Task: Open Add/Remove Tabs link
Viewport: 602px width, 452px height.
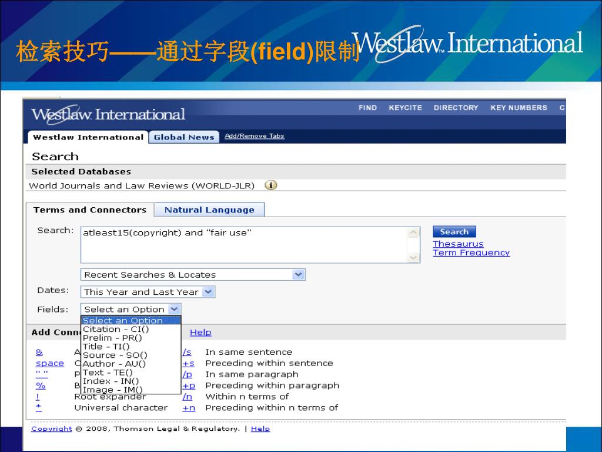Action: [x=254, y=136]
